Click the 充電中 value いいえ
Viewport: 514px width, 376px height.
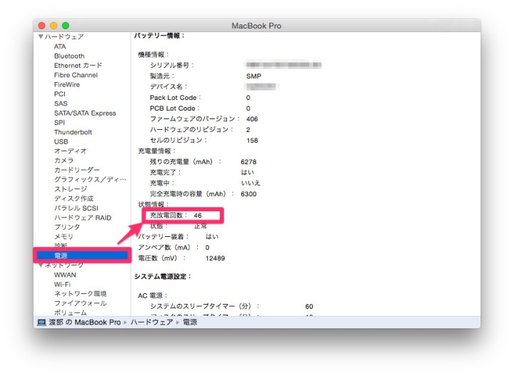251,183
